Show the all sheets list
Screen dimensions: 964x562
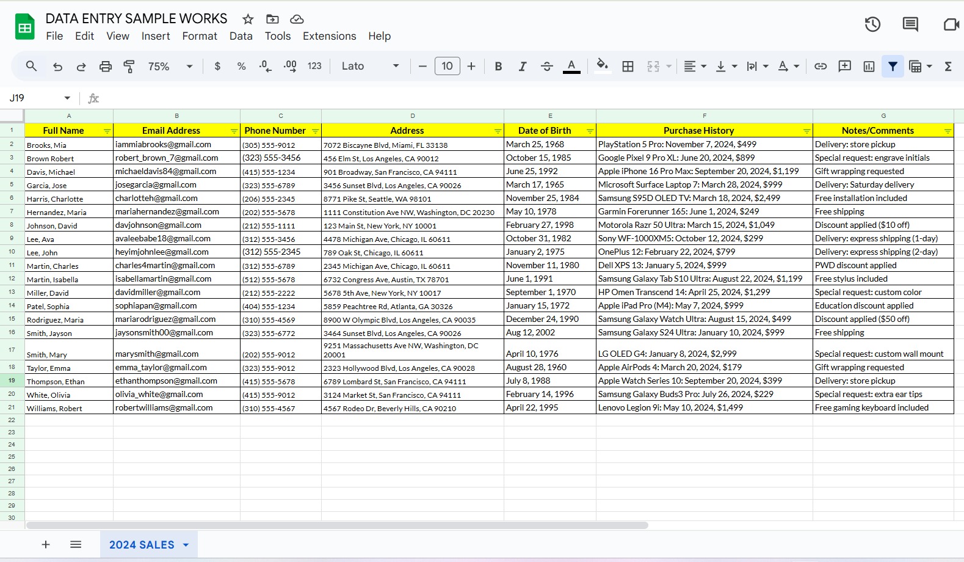[x=76, y=544]
